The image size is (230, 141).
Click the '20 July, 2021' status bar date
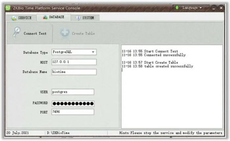[17, 133]
